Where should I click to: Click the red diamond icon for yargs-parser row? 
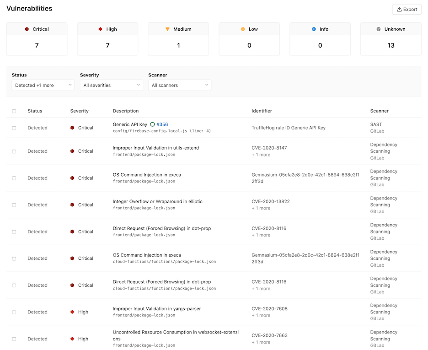[x=72, y=312]
